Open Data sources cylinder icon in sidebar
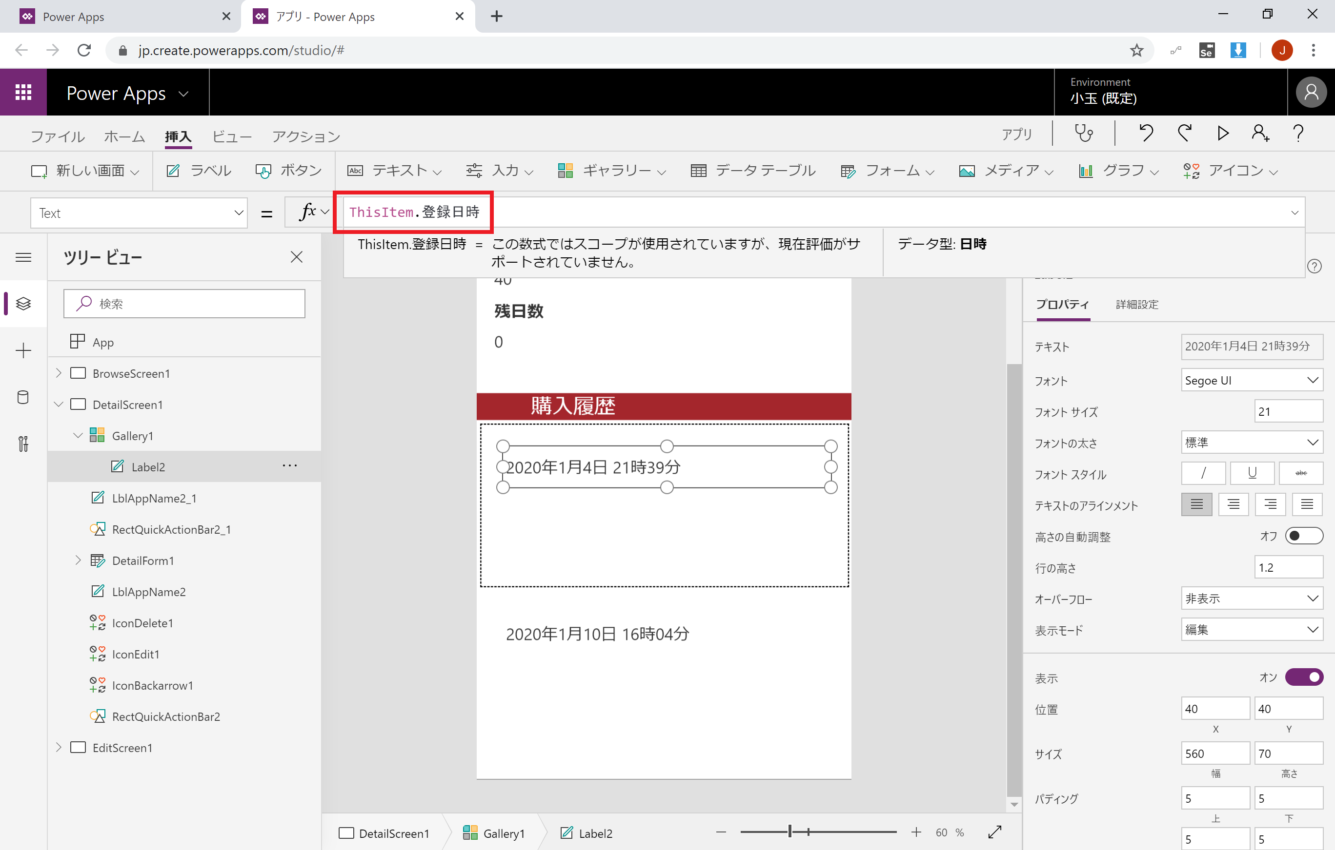The height and width of the screenshot is (850, 1335). pos(23,397)
